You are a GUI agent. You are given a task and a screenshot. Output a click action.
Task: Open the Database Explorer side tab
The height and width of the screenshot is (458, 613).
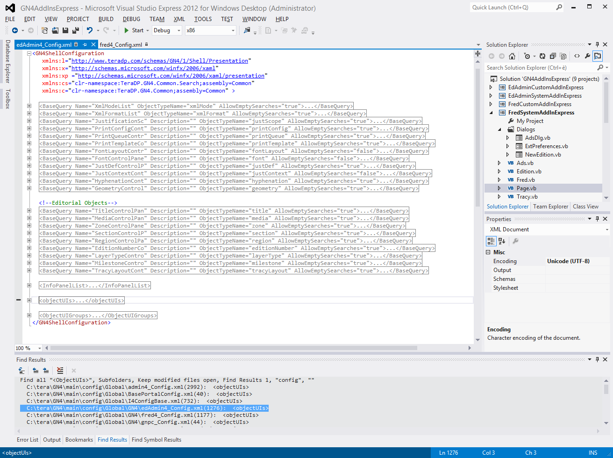click(7, 61)
